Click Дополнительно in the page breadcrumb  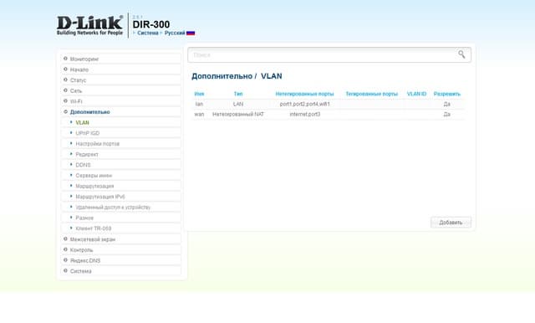222,76
